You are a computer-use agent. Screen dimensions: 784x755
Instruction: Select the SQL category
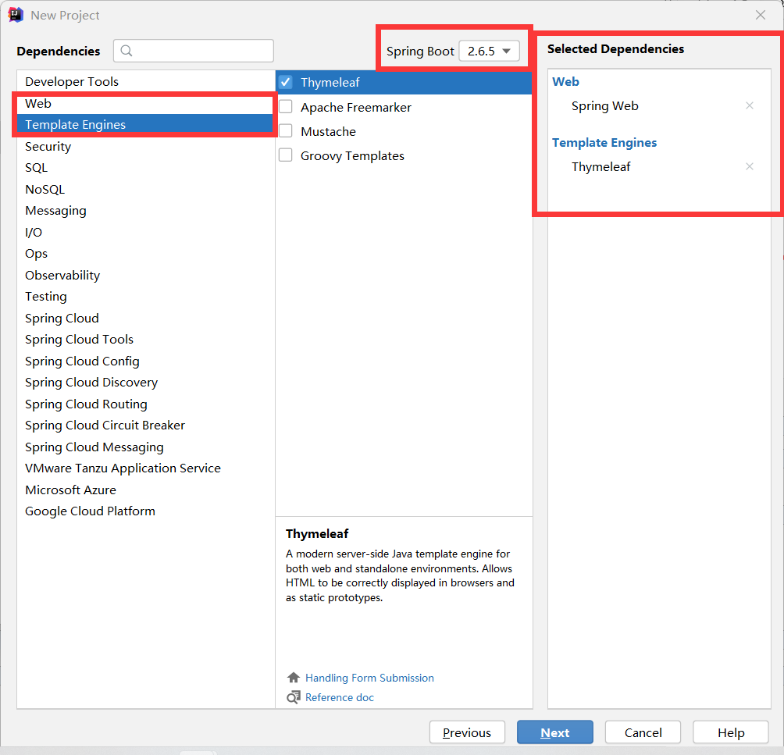(x=145, y=168)
